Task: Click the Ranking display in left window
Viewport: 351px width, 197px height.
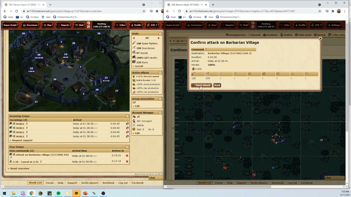Action: (x=101, y=25)
